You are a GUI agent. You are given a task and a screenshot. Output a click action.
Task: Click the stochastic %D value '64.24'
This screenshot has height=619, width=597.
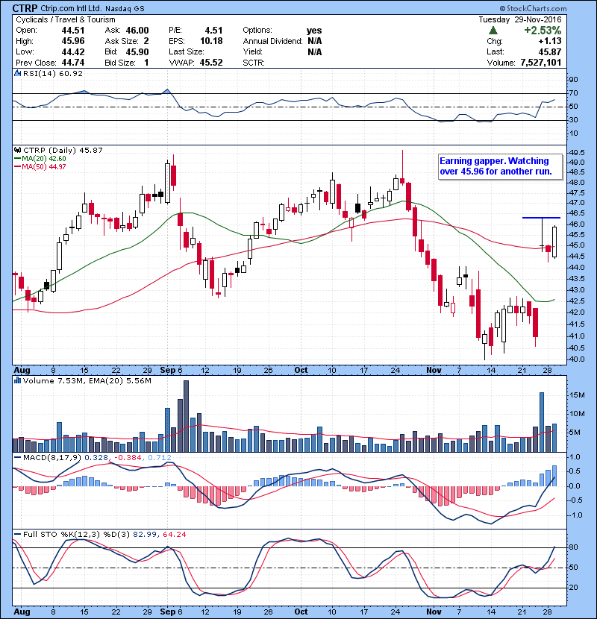click(x=174, y=534)
